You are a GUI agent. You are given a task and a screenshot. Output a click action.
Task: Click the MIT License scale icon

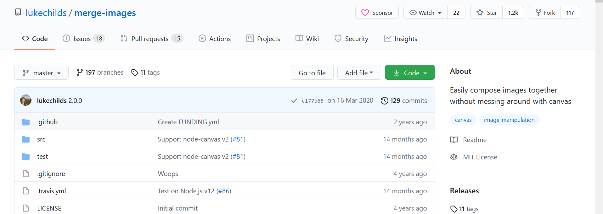454,157
